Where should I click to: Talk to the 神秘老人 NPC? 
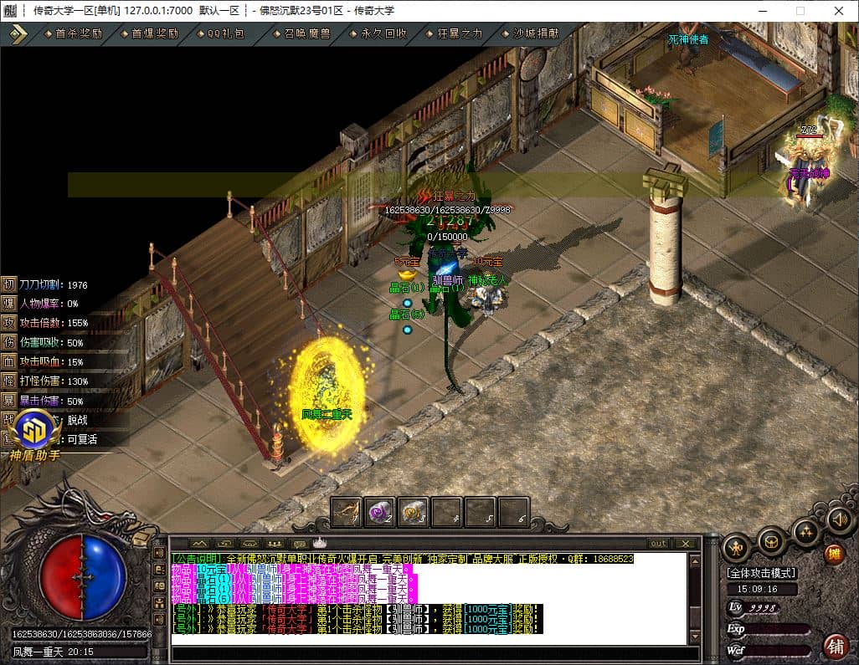487,299
